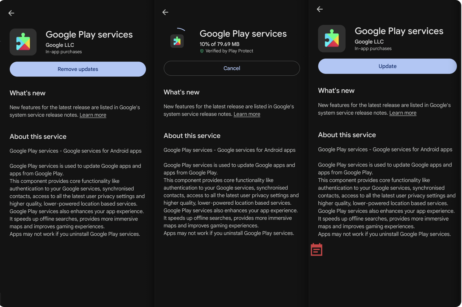The image size is (462, 307).
Task: Open Learn more link in Remove updates panel
Action: pos(93,115)
